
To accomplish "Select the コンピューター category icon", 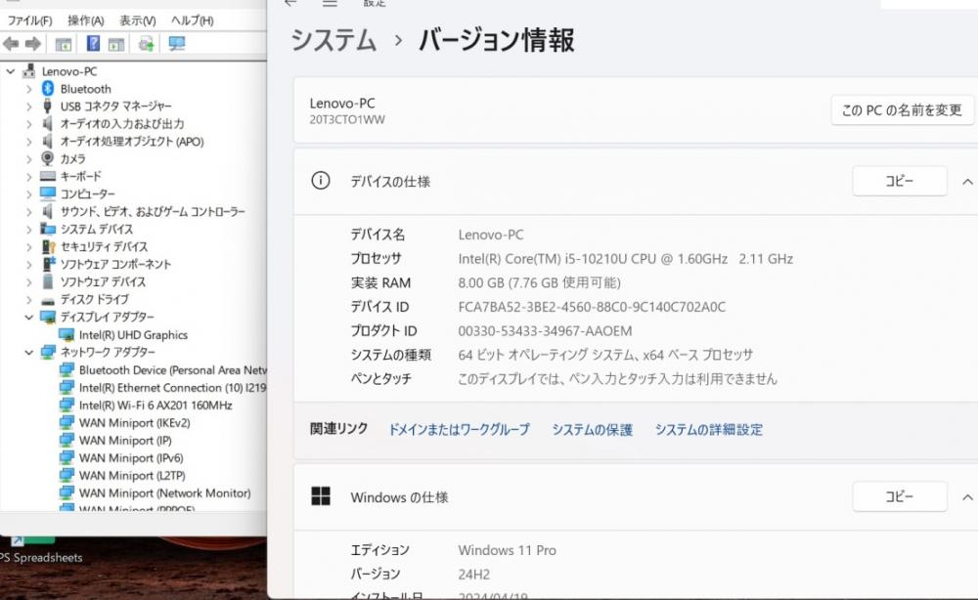I will tap(48, 193).
